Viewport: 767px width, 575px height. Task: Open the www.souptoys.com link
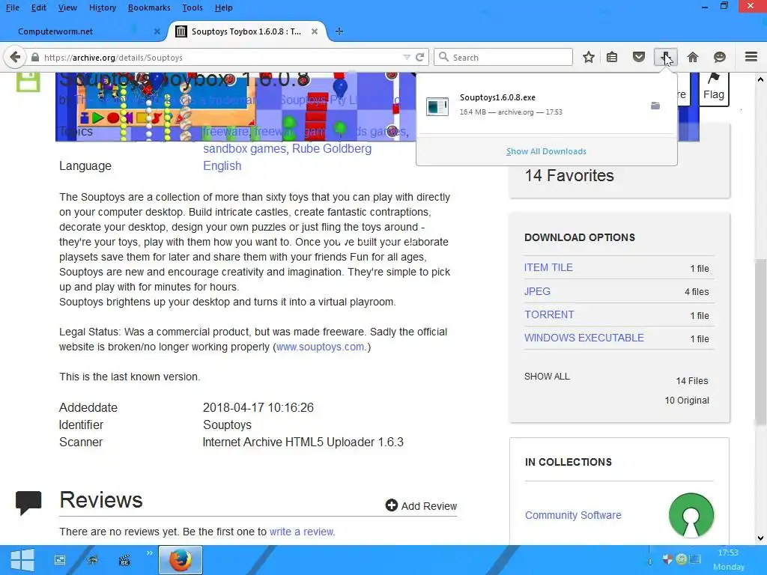[x=320, y=347]
